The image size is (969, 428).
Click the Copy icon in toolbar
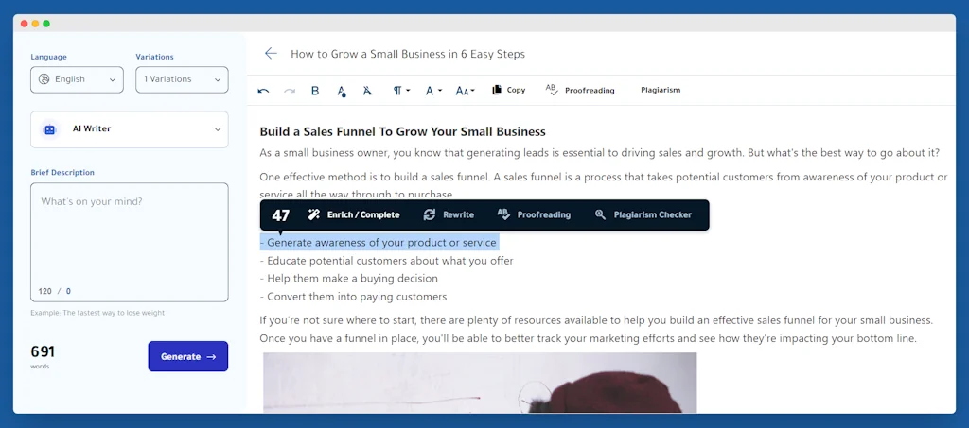[x=508, y=91]
